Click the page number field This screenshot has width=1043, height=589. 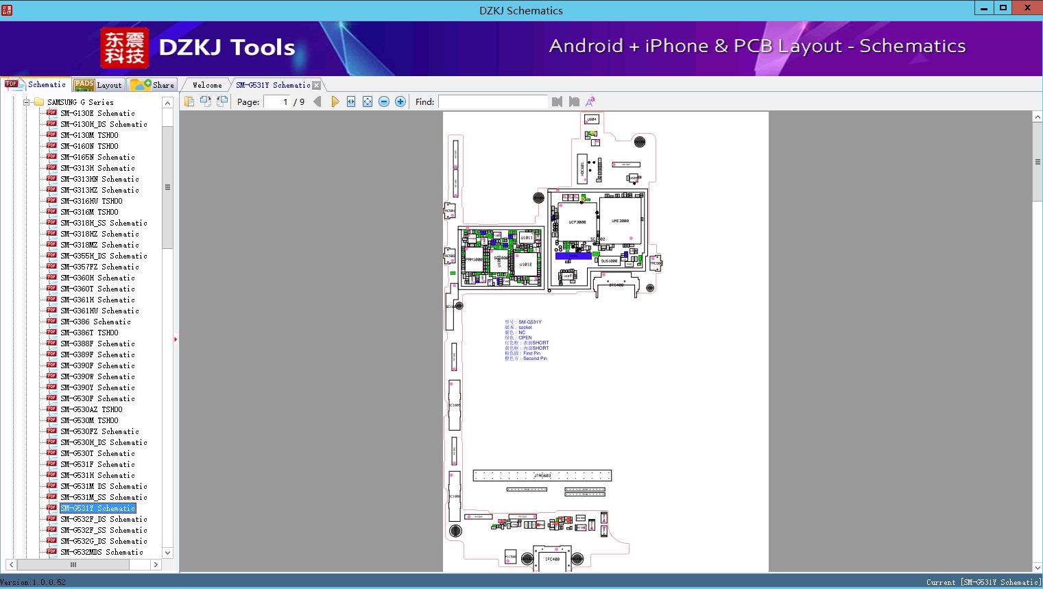(278, 101)
